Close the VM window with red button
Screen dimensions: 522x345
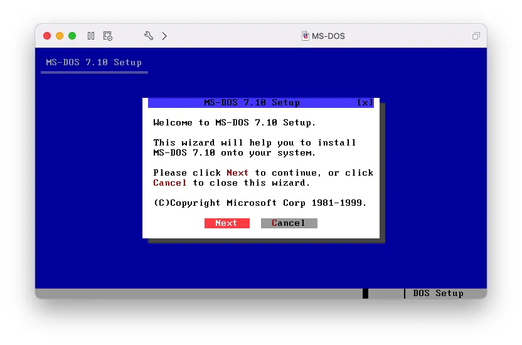click(47, 36)
